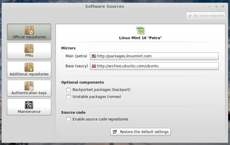Click the Base (saucy) label
230x145 pixels.
[x=77, y=66]
